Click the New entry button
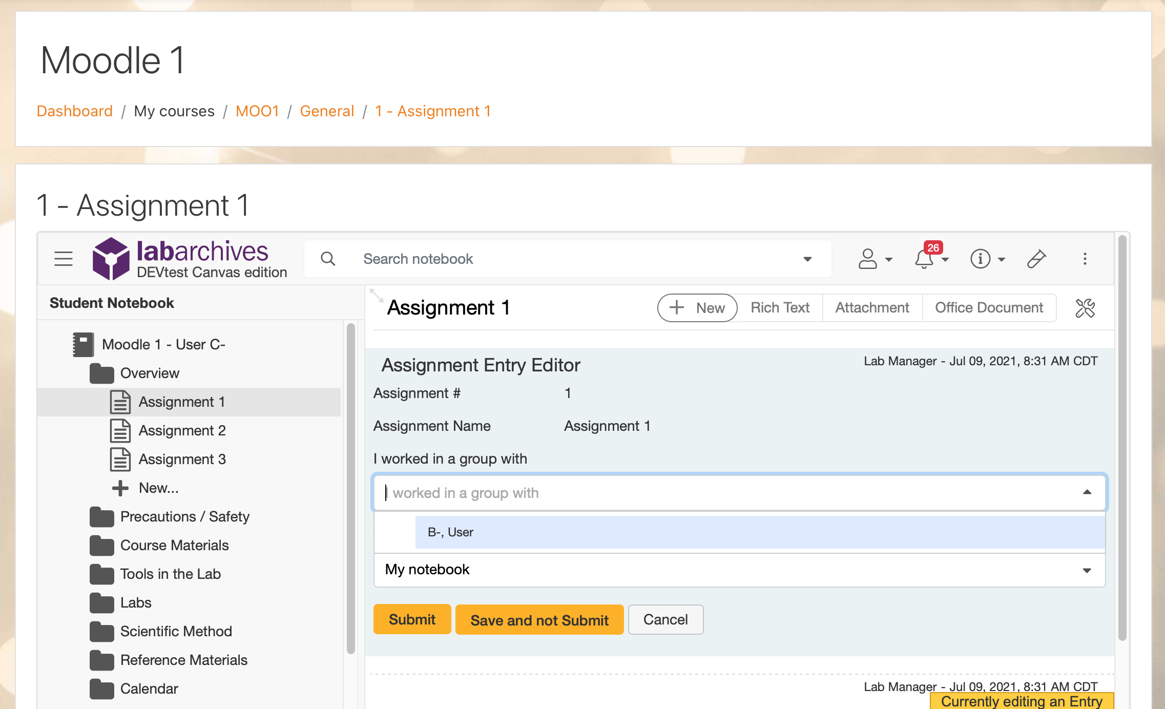This screenshot has height=709, width=1165. tap(697, 308)
